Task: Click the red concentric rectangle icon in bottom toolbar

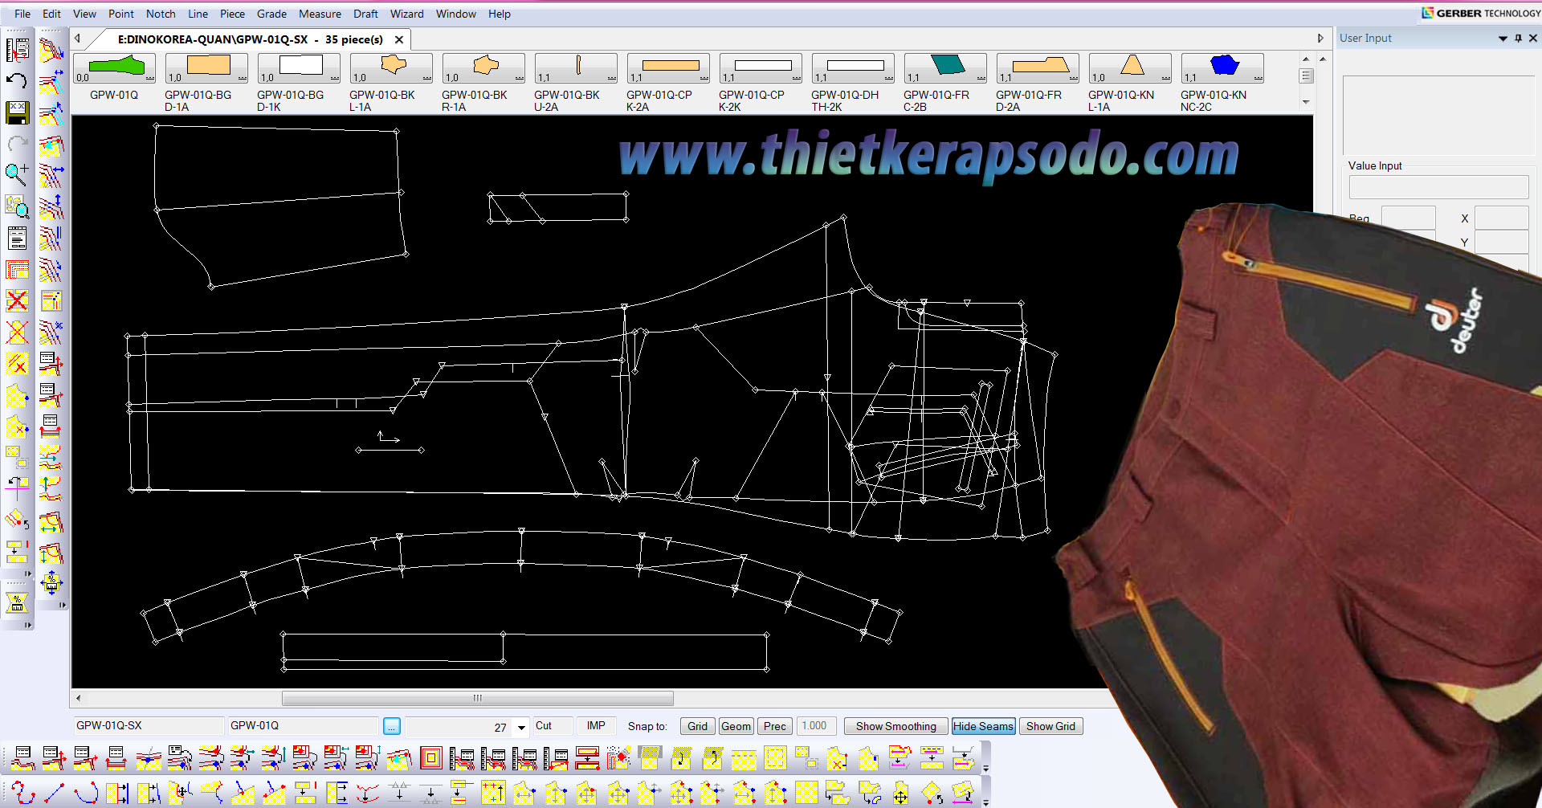Action: [x=431, y=758]
